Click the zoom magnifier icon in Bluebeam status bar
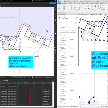Viewport: 108px width, 108px height. pyautogui.click(x=3, y=77)
